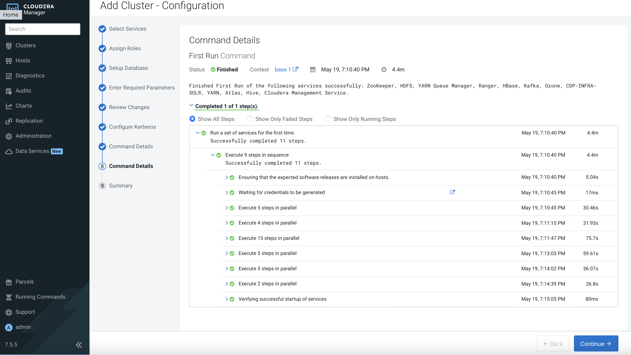Open Running Commands in sidebar
The height and width of the screenshot is (355, 631).
pyautogui.click(x=40, y=297)
